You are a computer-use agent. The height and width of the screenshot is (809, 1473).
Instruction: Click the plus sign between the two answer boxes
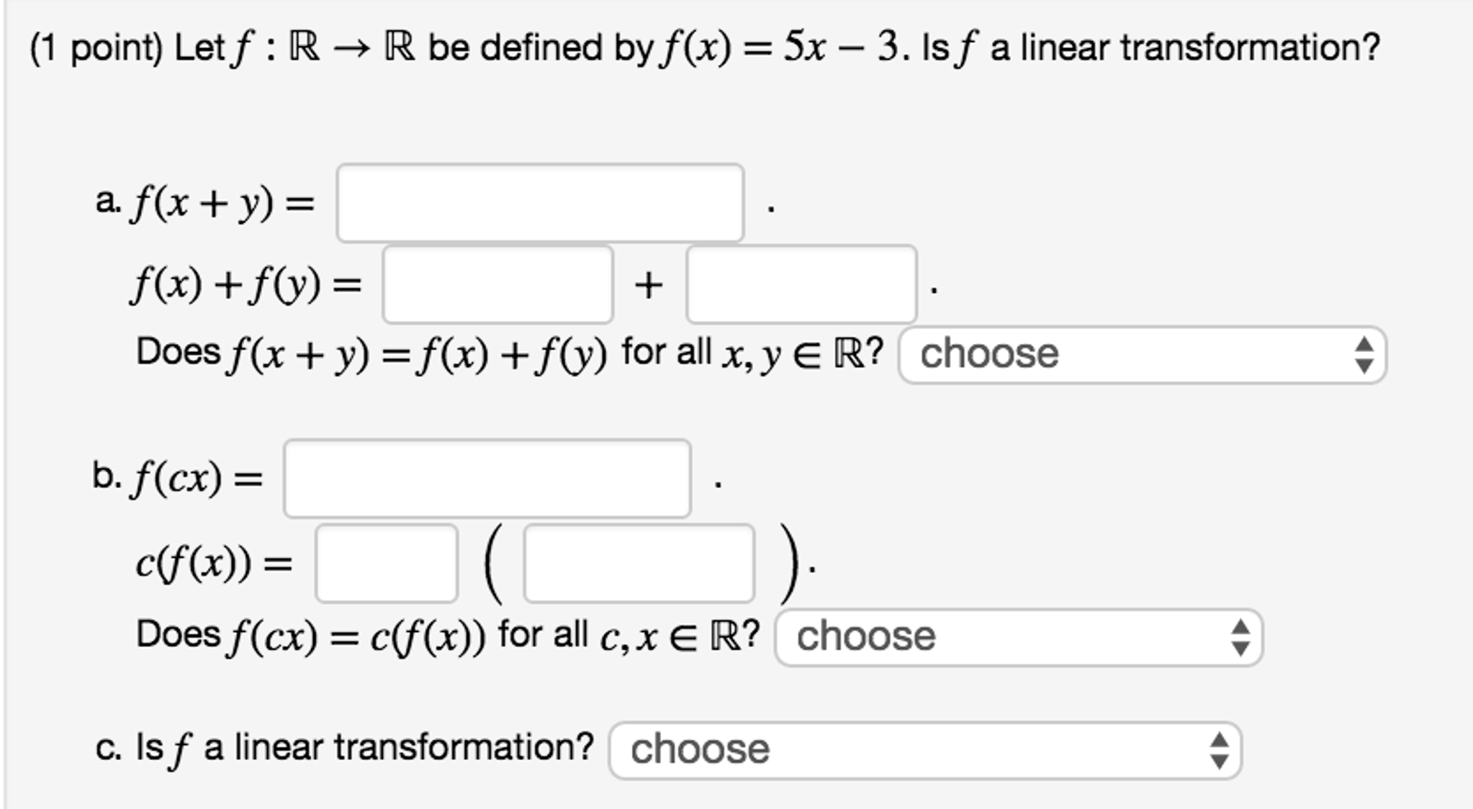(x=649, y=285)
